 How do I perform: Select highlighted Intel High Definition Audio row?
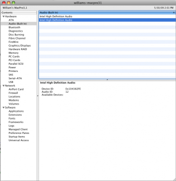pos(107,20)
